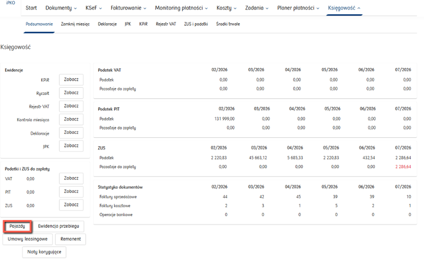Click Zobacz next to Deklaracje
424x263 pixels.
pos(71,133)
